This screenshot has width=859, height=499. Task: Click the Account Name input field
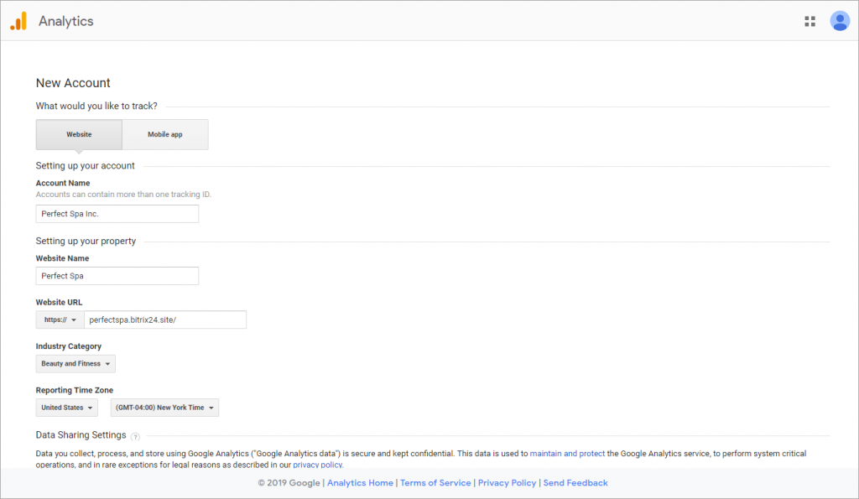pyautogui.click(x=117, y=214)
